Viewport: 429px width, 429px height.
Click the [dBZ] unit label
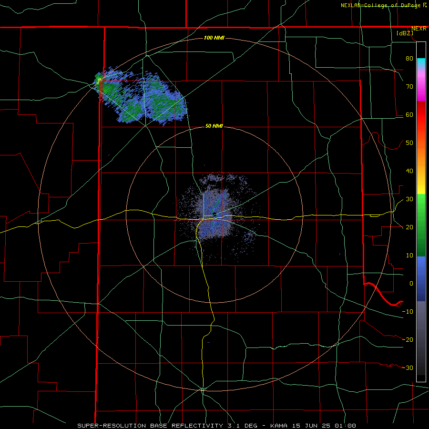405,33
